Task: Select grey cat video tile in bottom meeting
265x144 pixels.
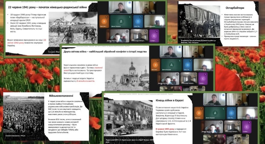Action: coord(237,139)
